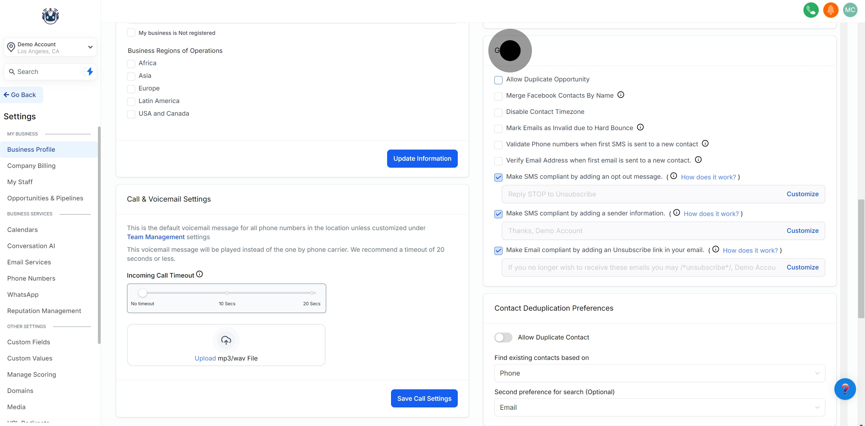Click info icon next to Merge Facebook Contacts
This screenshot has height=426, width=865.
[x=621, y=95]
